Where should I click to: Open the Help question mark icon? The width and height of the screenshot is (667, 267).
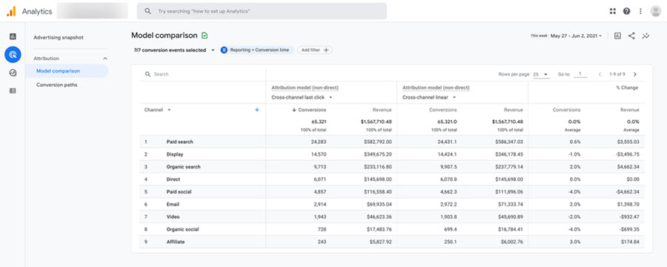click(626, 12)
